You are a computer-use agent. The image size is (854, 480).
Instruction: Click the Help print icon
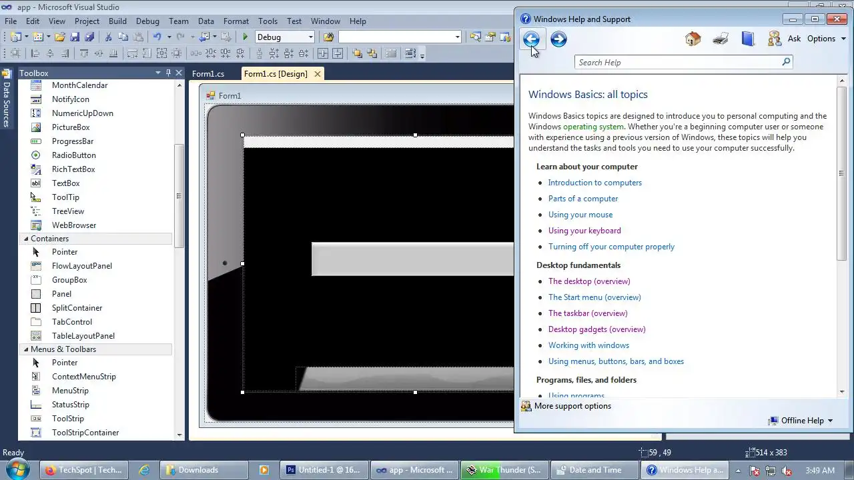point(721,39)
